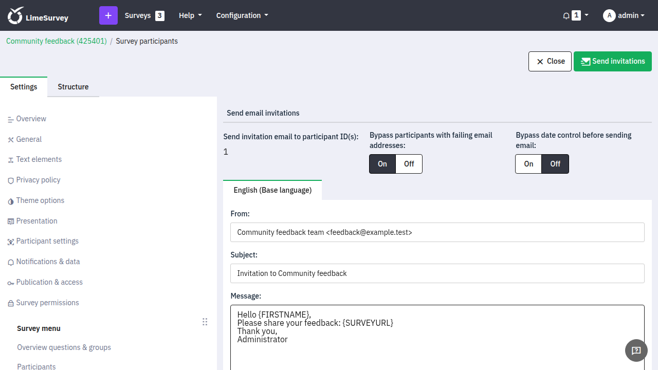The width and height of the screenshot is (658, 370).
Task: Expand the Configuration dropdown menu
Action: 242,15
